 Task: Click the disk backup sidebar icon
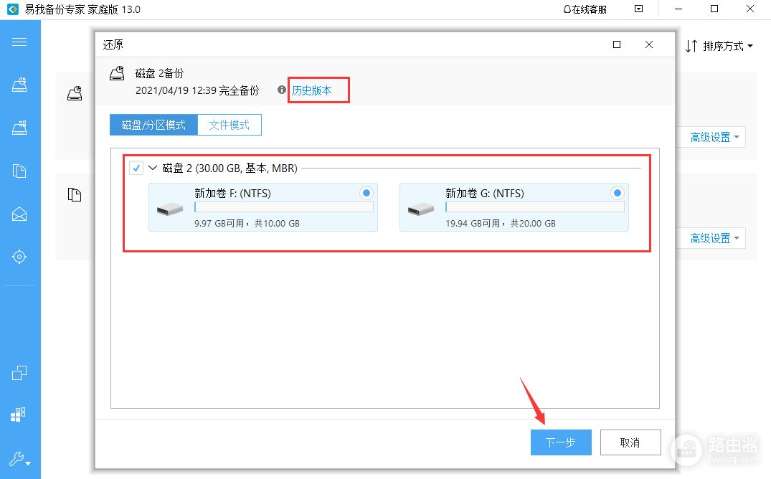point(19,85)
